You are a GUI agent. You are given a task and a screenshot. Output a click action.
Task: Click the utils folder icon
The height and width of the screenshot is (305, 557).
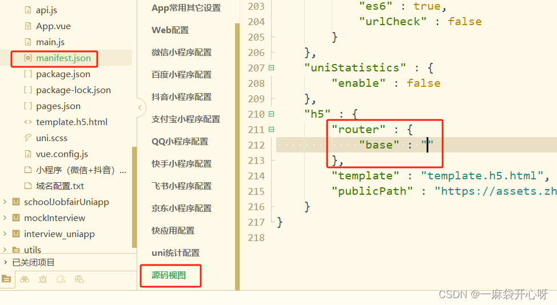point(16,250)
